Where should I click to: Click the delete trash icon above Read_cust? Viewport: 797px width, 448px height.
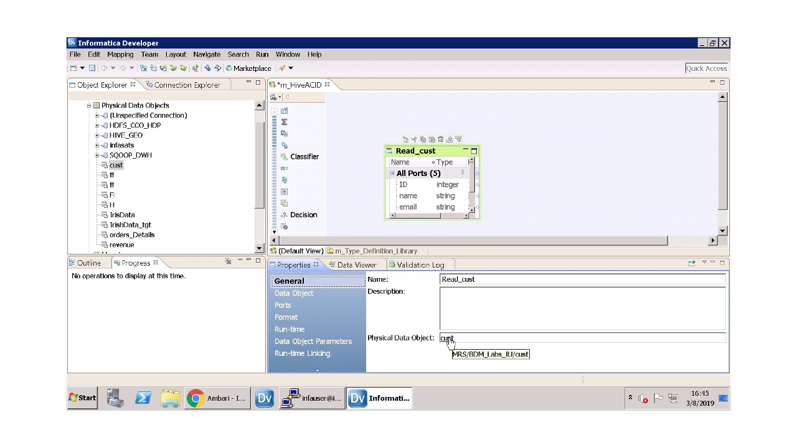tap(440, 139)
